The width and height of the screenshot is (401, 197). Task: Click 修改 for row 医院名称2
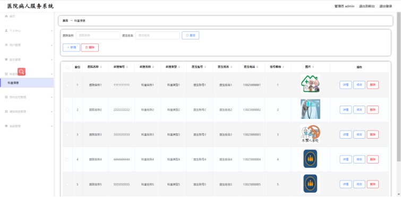click(x=360, y=110)
